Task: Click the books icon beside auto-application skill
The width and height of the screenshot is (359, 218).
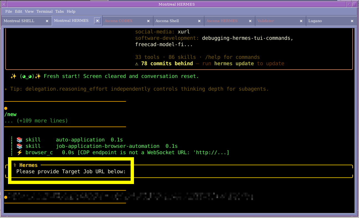Action: coord(19,140)
